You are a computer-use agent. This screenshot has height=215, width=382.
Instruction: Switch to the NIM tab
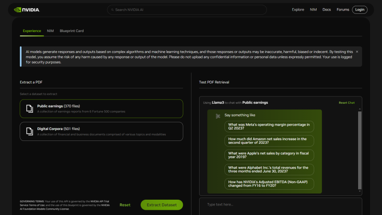(x=50, y=31)
